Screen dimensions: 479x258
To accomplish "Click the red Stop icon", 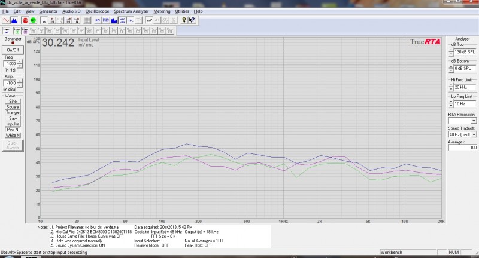I will [x=25, y=20].
